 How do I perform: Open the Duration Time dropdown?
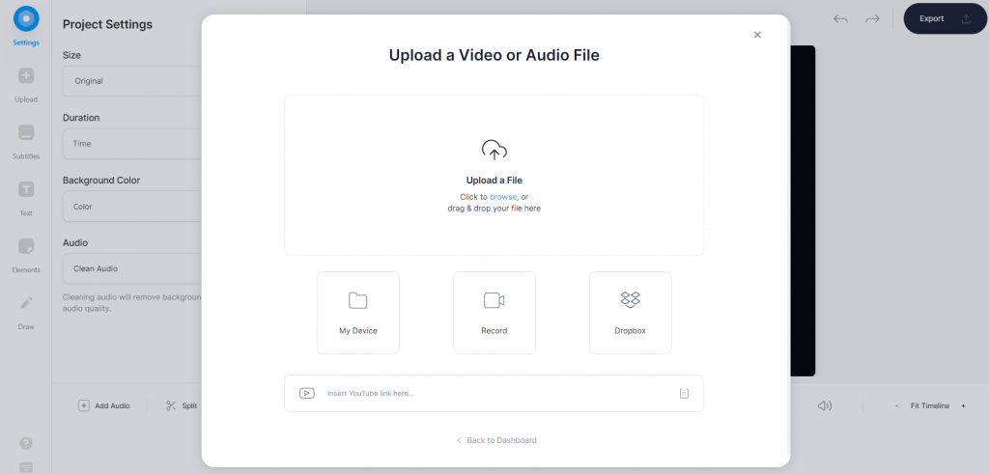coord(131,144)
